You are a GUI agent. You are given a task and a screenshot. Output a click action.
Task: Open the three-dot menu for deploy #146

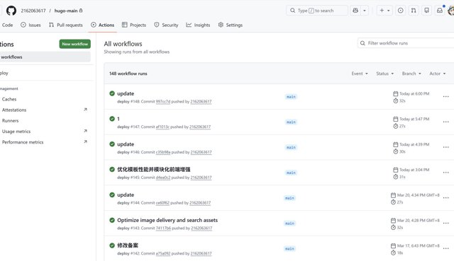coord(446,147)
